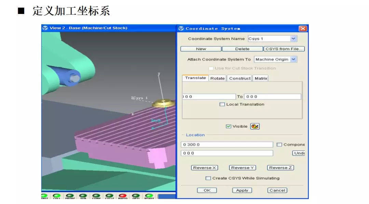Click the READY status light
Image resolution: width=369 pixels, height=204 pixels.
point(149,196)
